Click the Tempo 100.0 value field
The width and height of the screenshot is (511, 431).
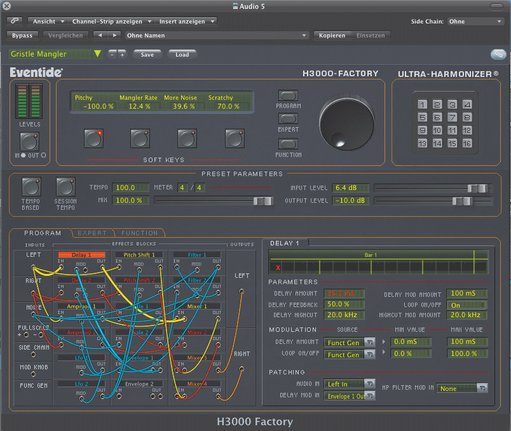[x=131, y=188]
